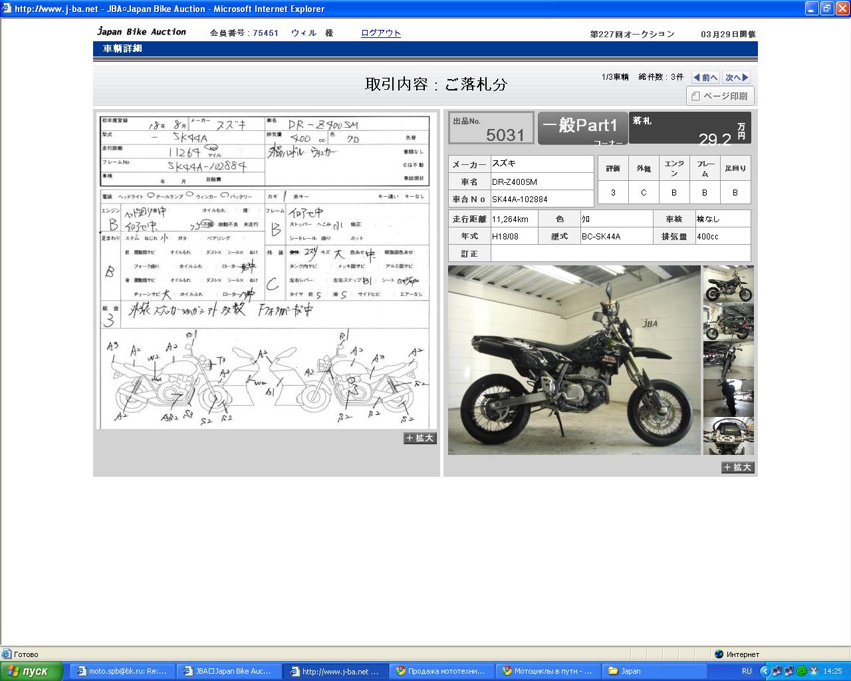The image size is (851, 681).
Task: Enlarge the inspection sheet with 拡大 button
Action: [x=420, y=438]
